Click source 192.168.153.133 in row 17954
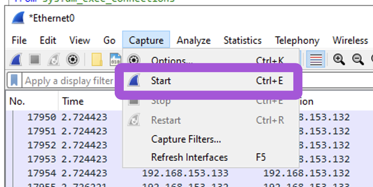This screenshot has height=187, width=373. click(x=185, y=173)
